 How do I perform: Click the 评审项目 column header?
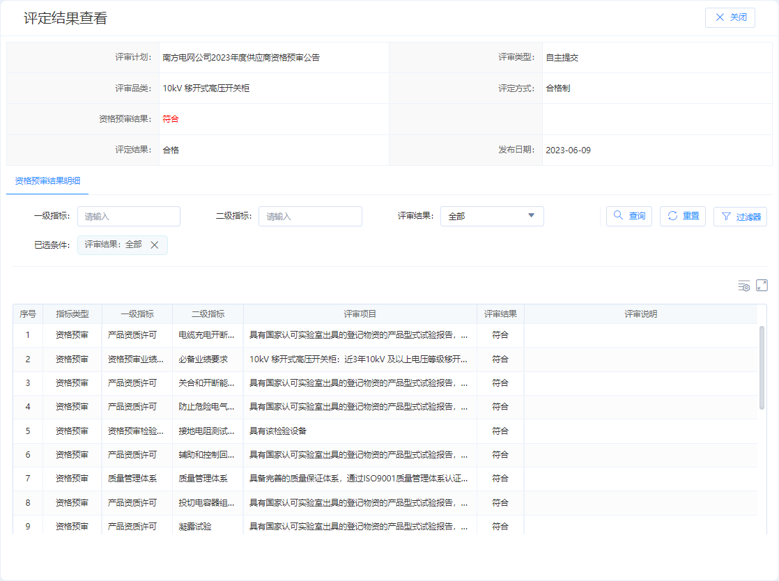coord(360,314)
